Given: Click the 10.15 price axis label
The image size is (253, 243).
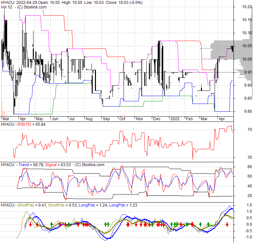Looking at the screenshot, I should click(247, 20).
